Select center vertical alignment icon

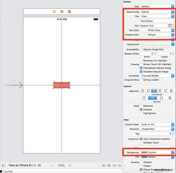pyautogui.click(x=153, y=98)
